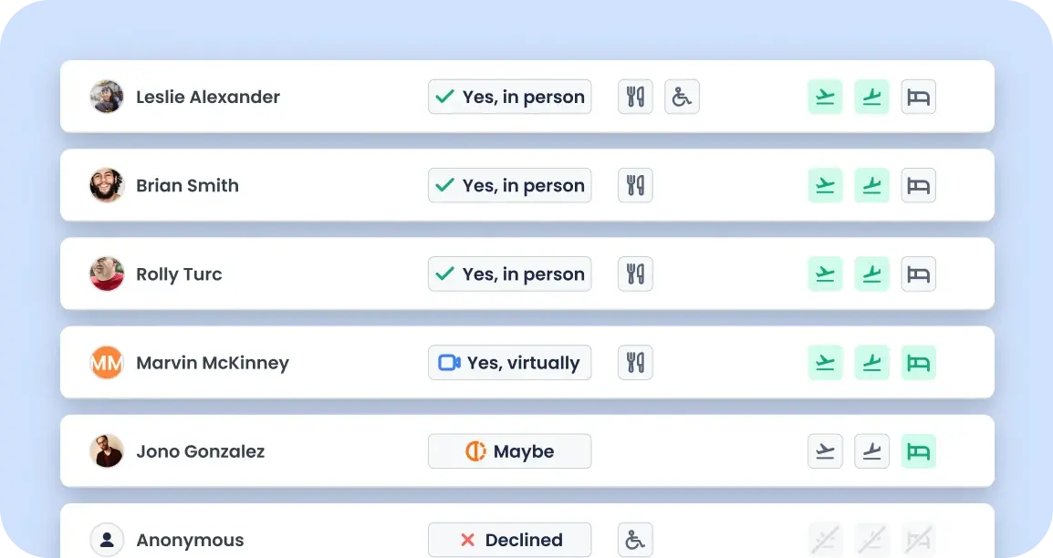
Task: Click Brian Smith's 'Yes, in person' badge
Action: (x=510, y=185)
